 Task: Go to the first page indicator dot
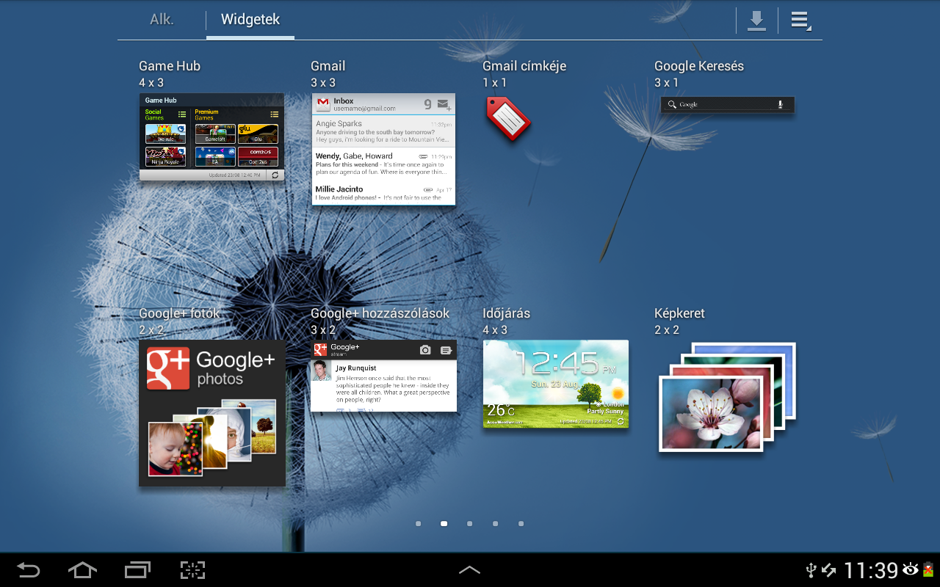tap(418, 524)
